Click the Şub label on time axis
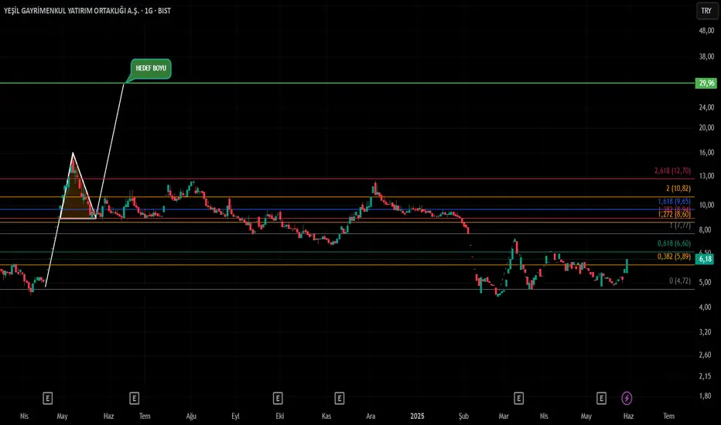Viewport: 721px width, 425px height. click(x=463, y=416)
